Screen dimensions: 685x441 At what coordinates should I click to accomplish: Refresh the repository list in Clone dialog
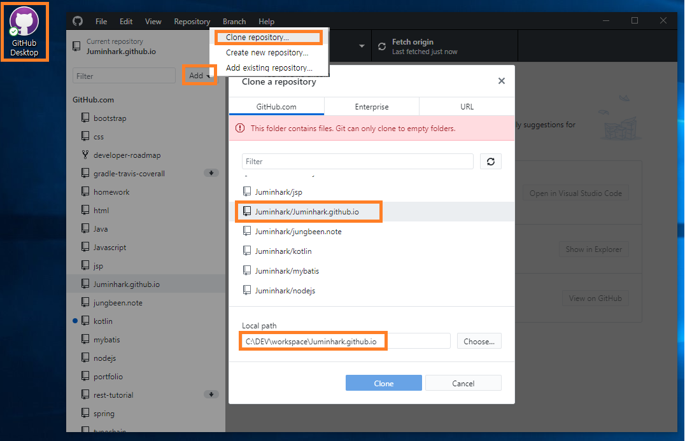pyautogui.click(x=491, y=162)
